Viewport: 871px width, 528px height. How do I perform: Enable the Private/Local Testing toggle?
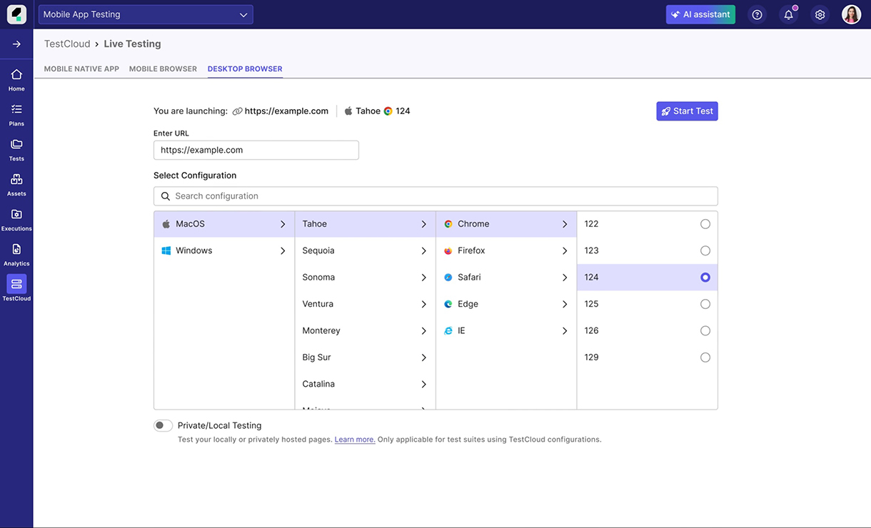click(x=163, y=425)
